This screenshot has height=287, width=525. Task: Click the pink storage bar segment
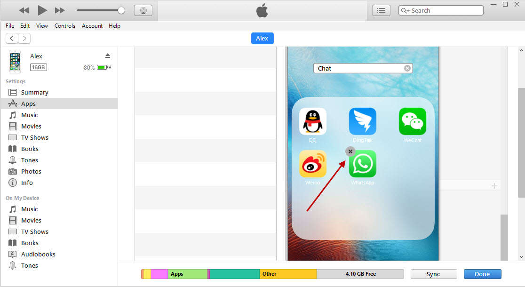pyautogui.click(x=159, y=274)
